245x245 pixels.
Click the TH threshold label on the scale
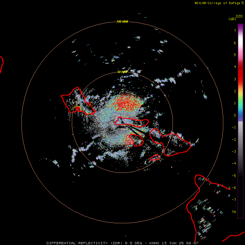click(x=234, y=212)
